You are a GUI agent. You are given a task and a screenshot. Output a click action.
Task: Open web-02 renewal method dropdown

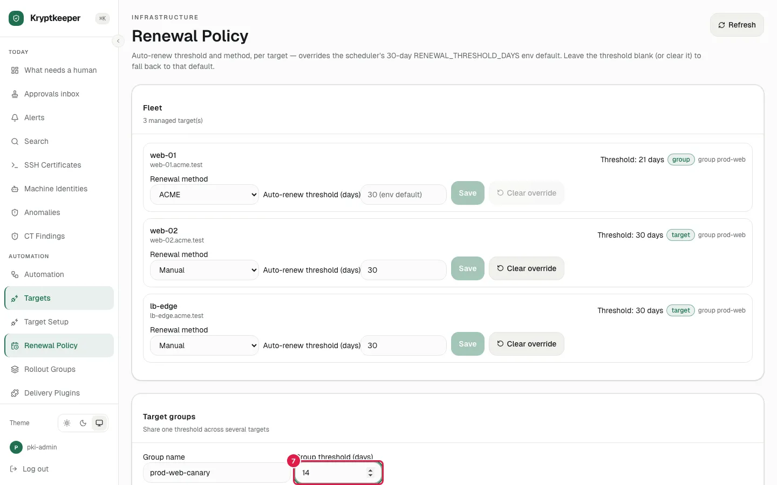click(x=205, y=270)
